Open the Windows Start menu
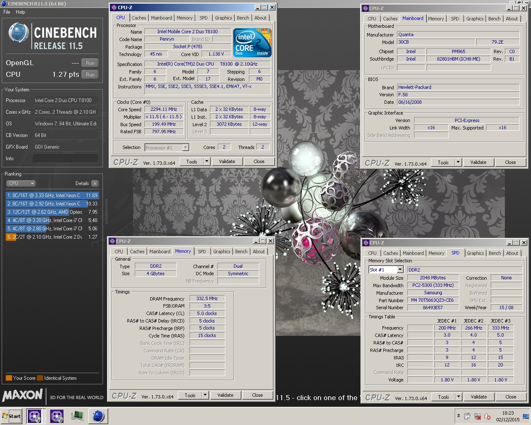Viewport: 531px width, 425px height. point(11,416)
